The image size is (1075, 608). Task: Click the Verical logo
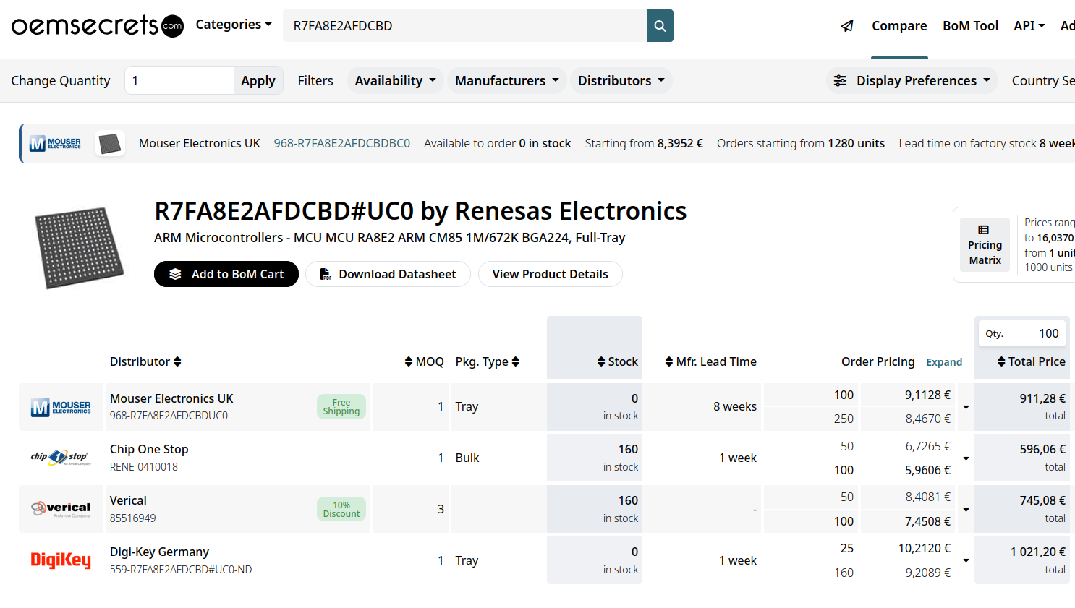(x=61, y=509)
